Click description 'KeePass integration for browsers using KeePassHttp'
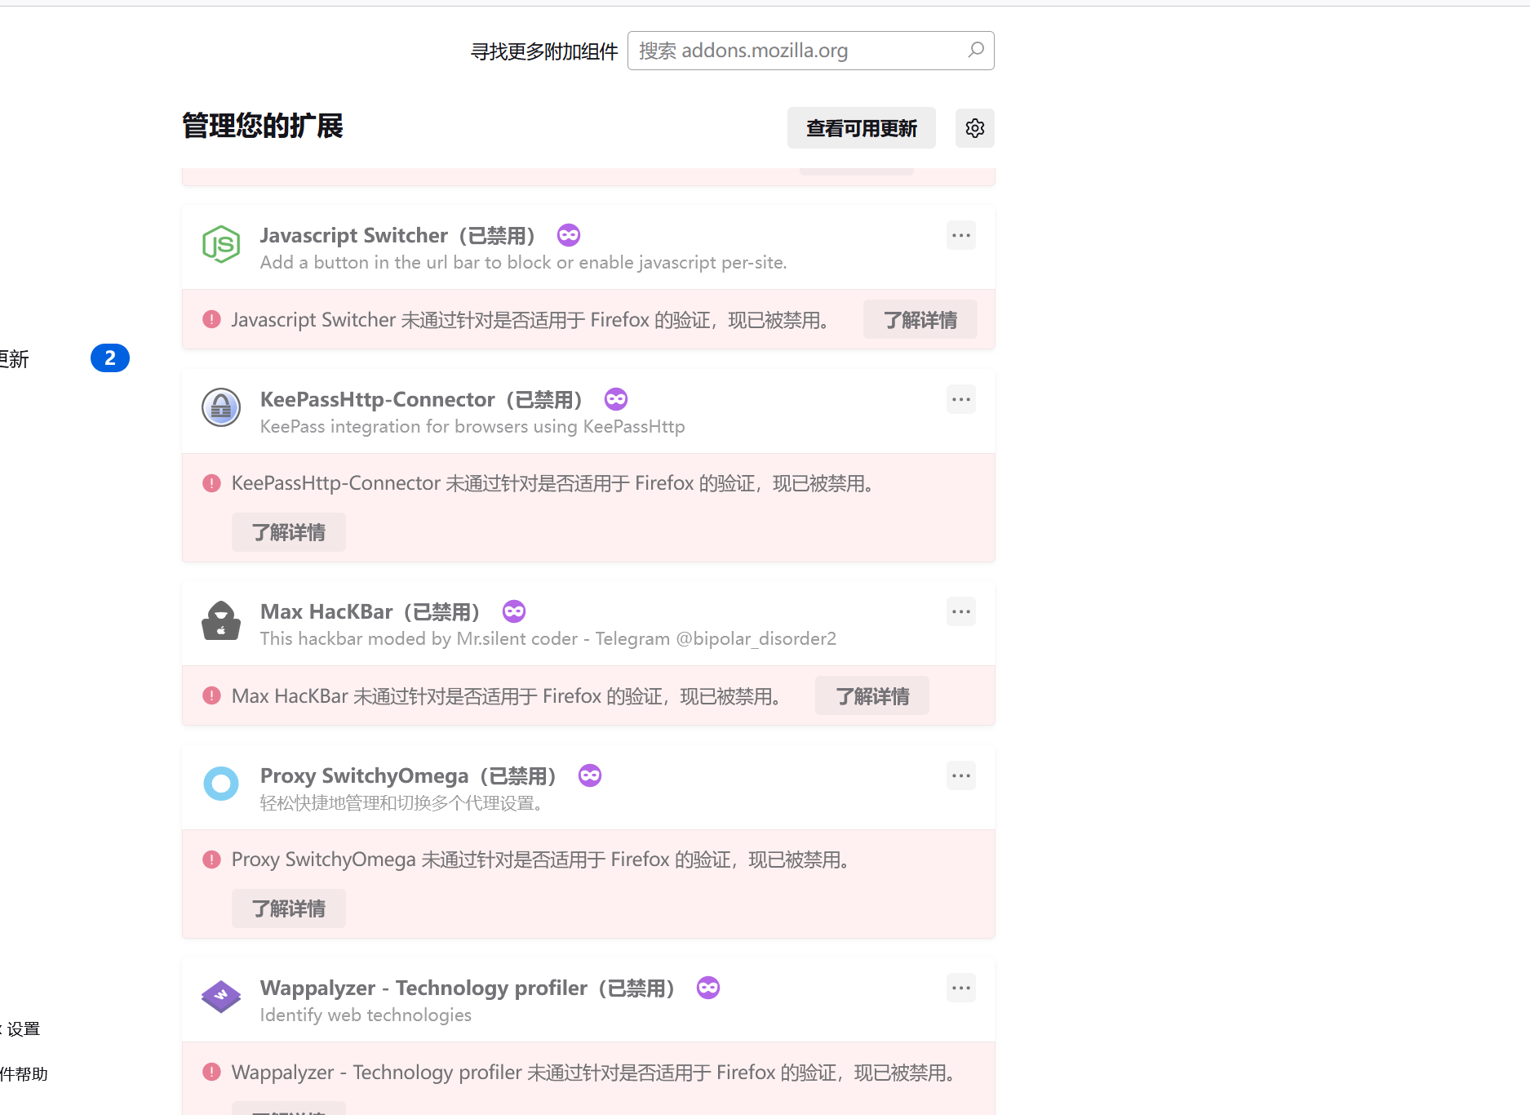Screen dimensions: 1530x1115 click(472, 426)
